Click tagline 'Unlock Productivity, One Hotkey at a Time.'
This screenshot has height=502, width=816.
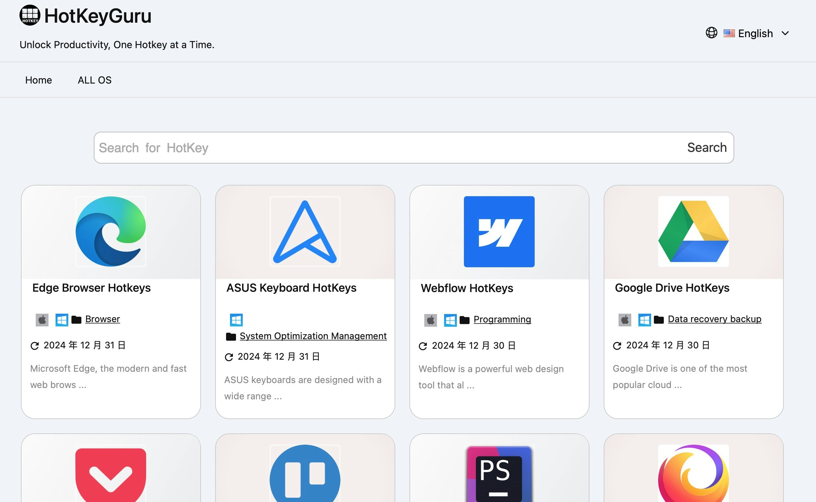tap(117, 45)
